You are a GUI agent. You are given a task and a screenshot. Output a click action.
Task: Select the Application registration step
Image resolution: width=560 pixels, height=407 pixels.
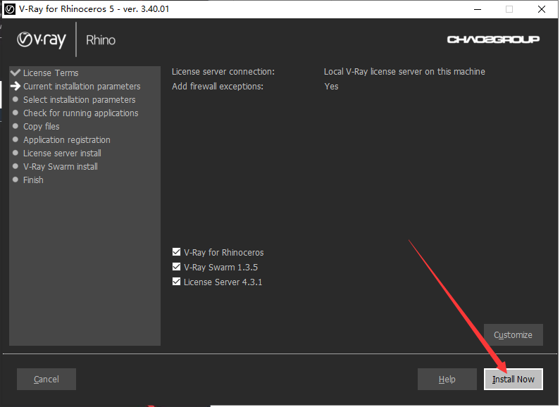tap(67, 140)
